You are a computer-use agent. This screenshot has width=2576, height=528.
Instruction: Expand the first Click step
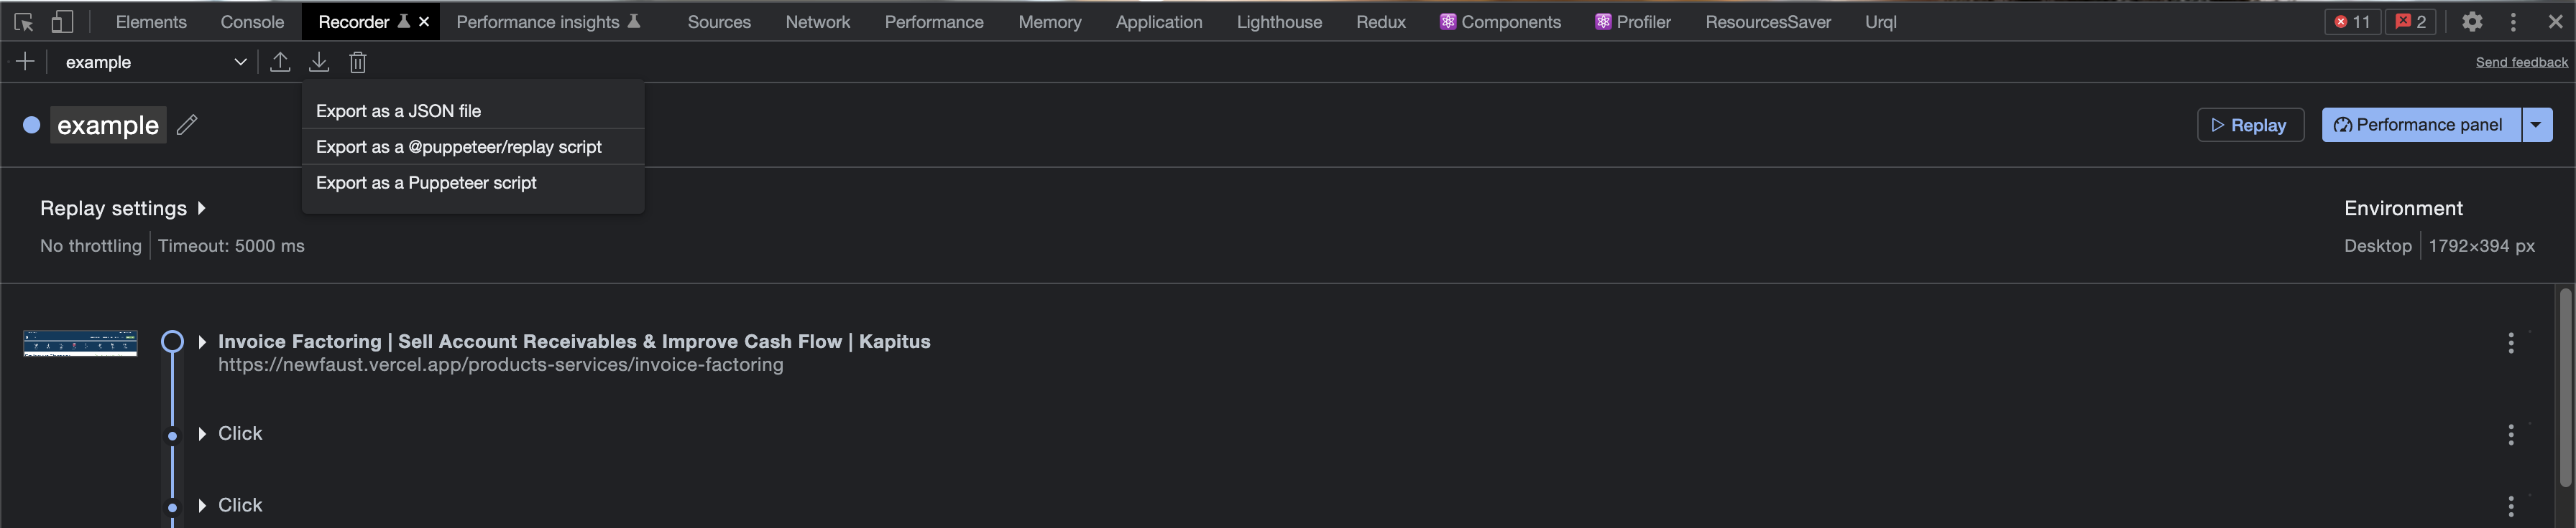tap(202, 434)
